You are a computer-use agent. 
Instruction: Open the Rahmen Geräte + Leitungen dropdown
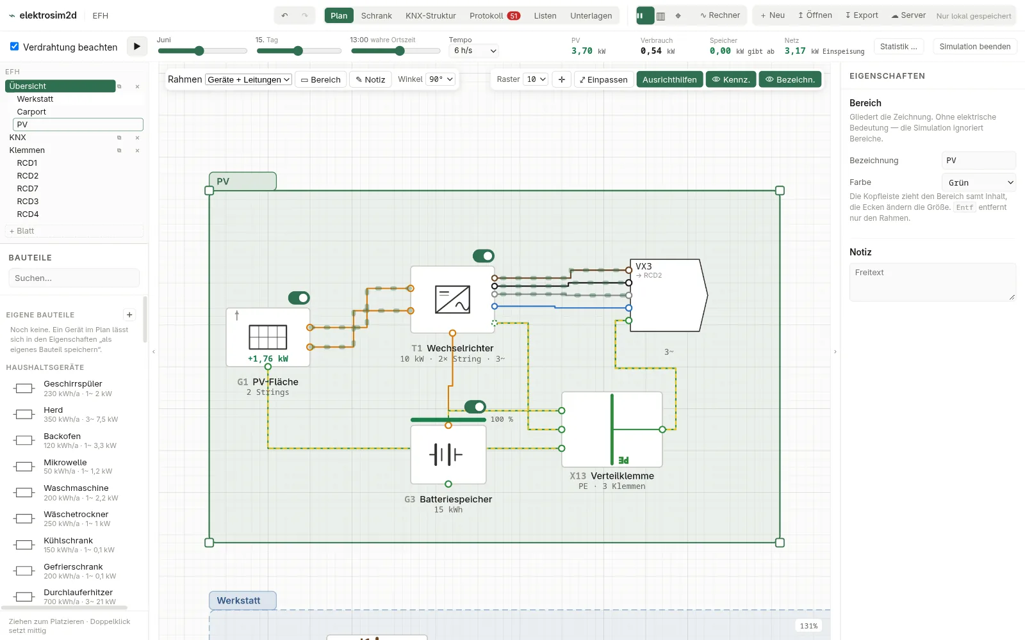[x=249, y=79]
